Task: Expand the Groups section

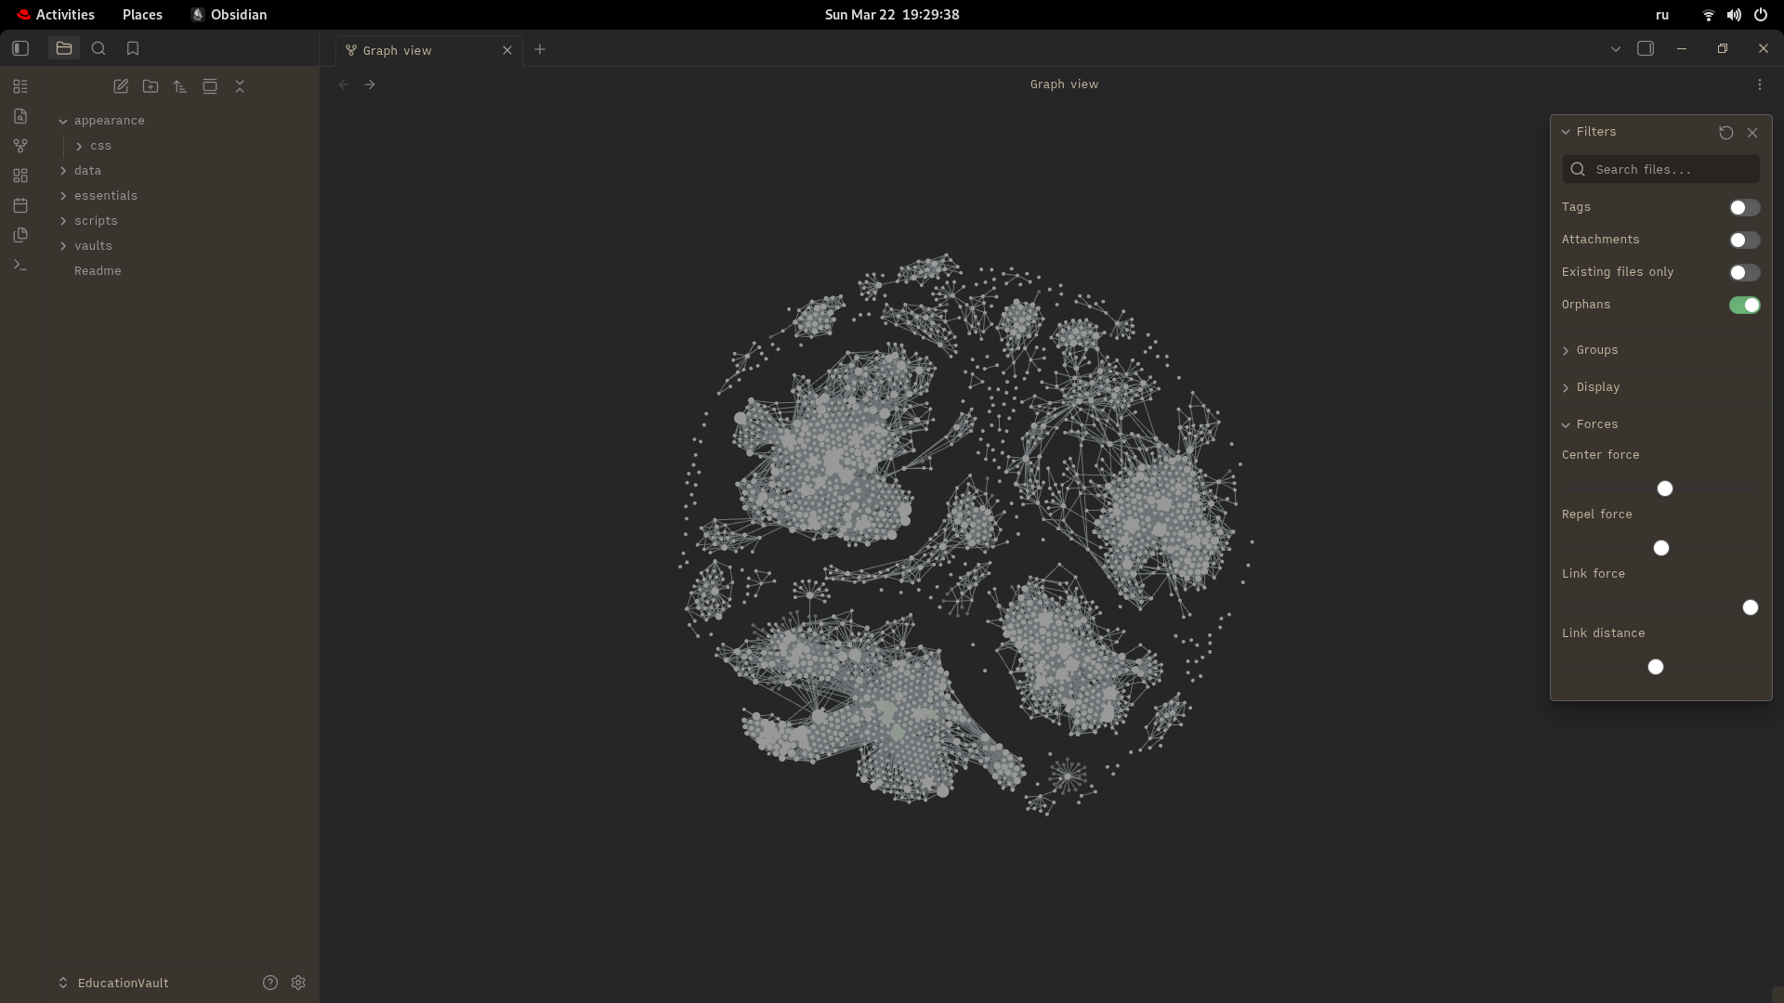Action: pyautogui.click(x=1596, y=350)
